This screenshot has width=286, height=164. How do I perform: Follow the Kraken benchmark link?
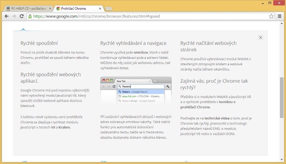[64, 127]
